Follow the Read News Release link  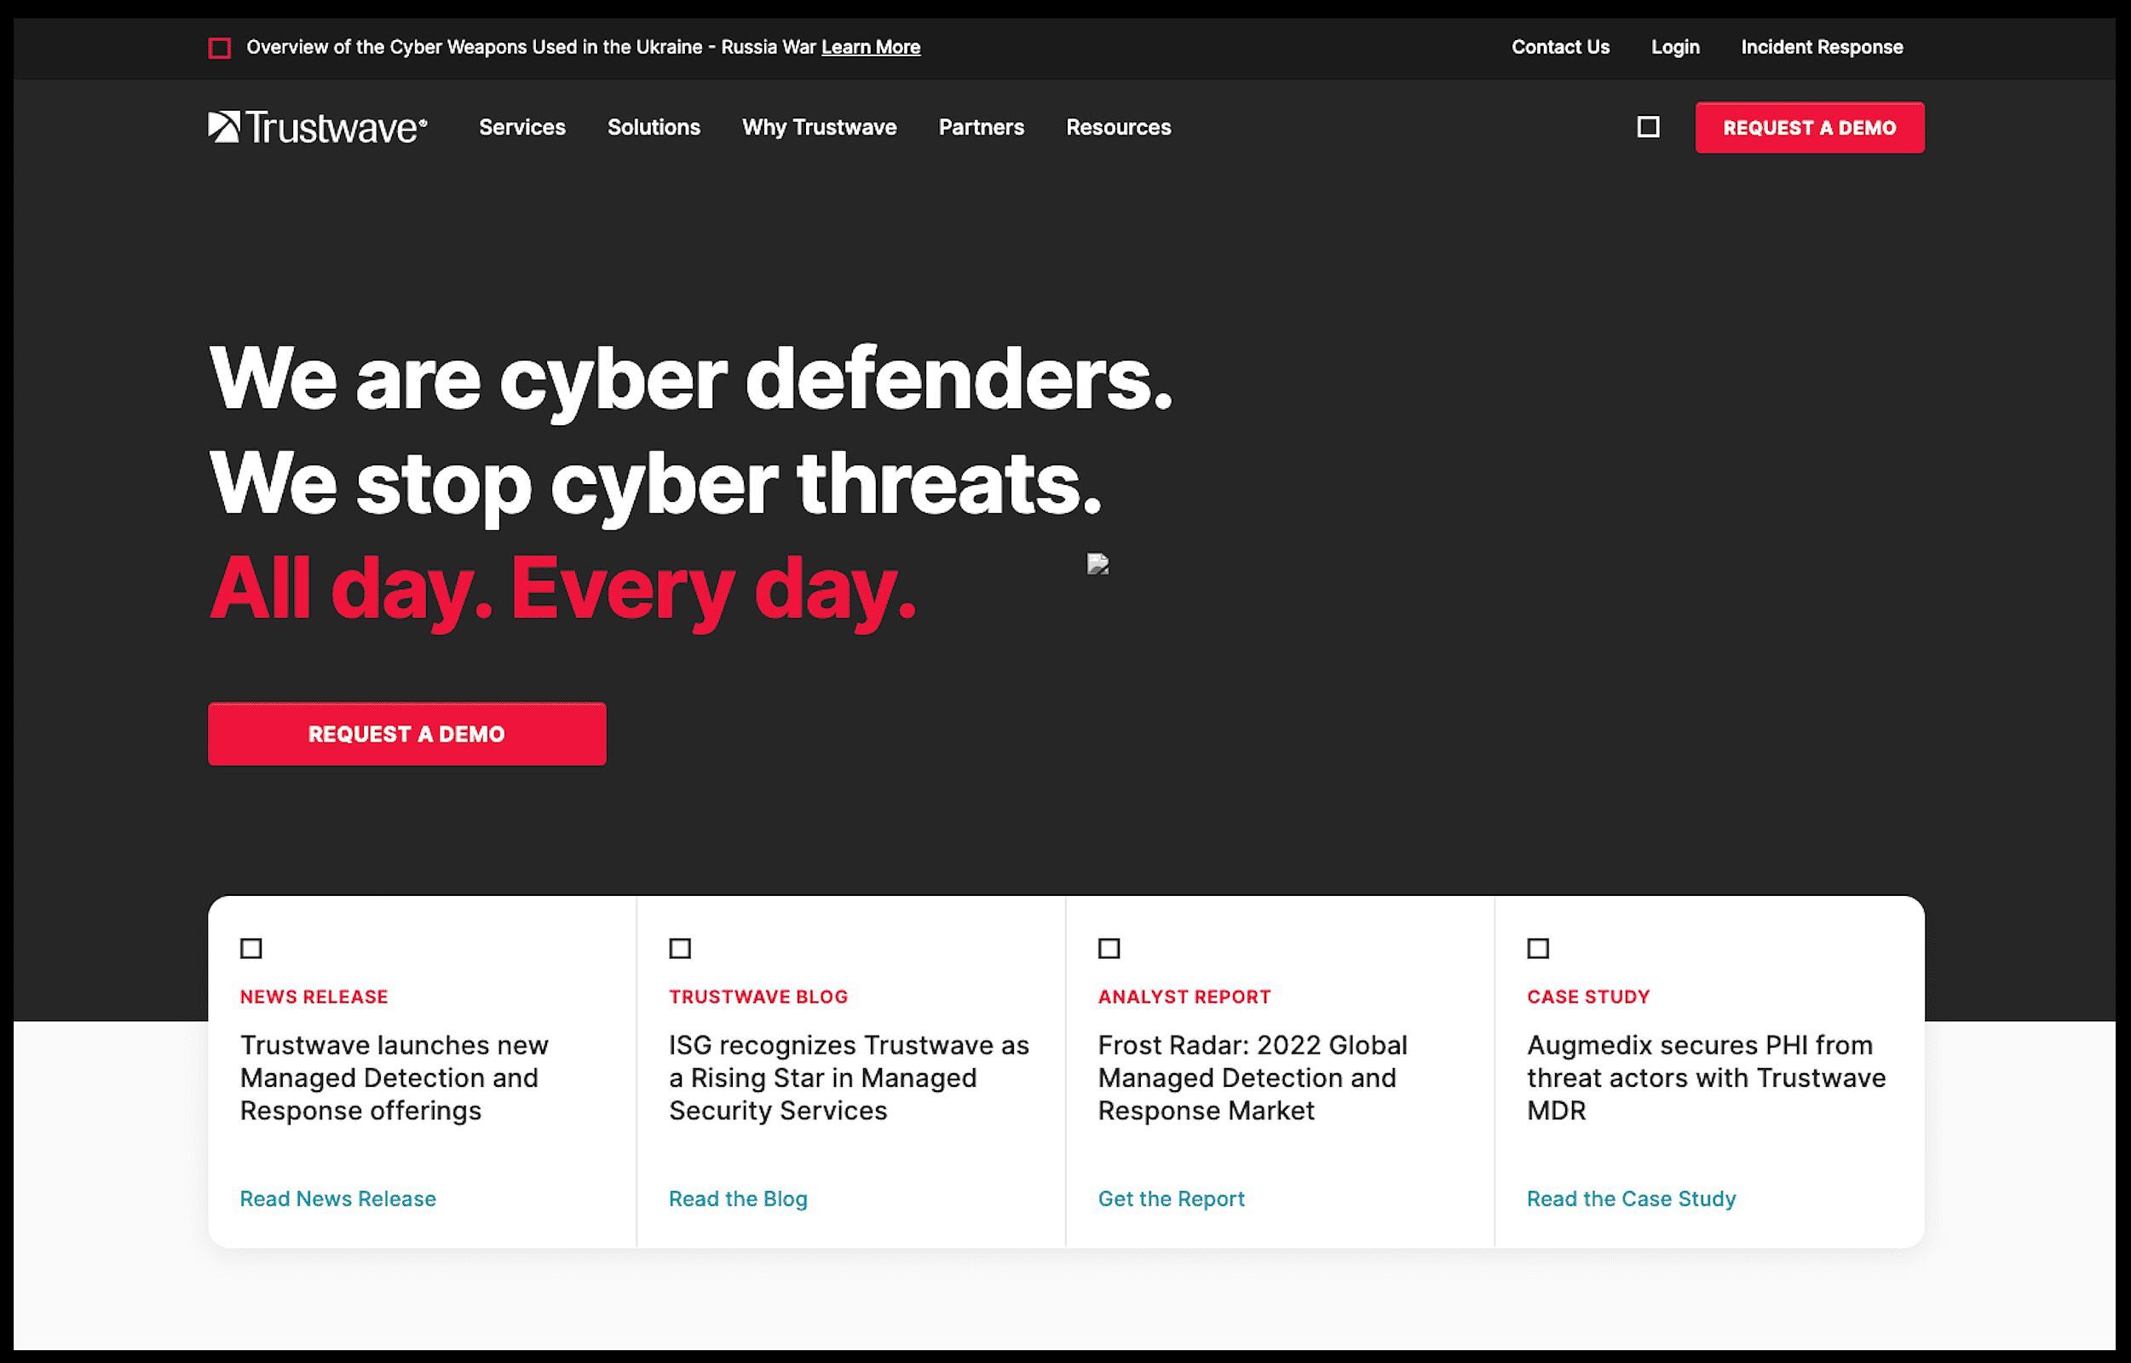(x=338, y=1198)
